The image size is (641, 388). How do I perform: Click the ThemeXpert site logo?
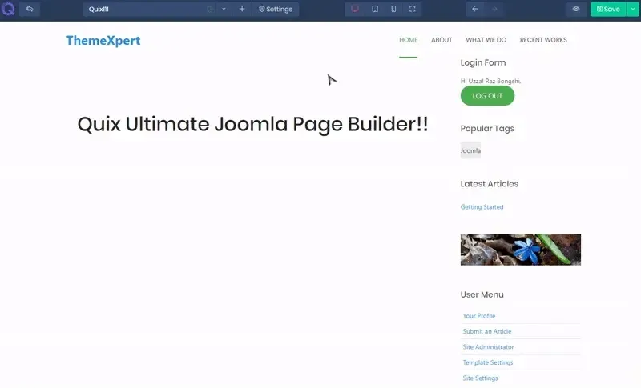pyautogui.click(x=103, y=40)
